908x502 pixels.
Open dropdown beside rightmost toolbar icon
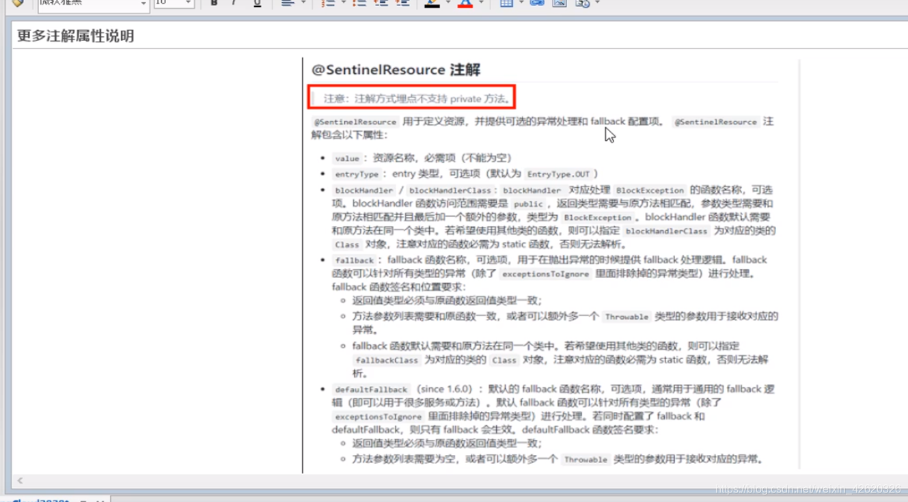[x=597, y=3]
